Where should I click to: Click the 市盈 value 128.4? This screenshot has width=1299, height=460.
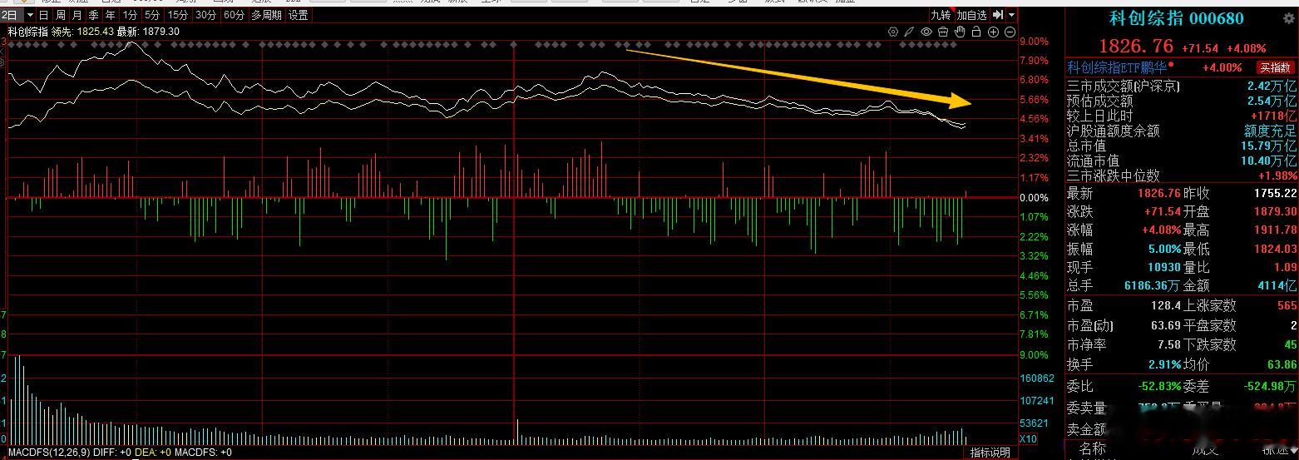1166,306
